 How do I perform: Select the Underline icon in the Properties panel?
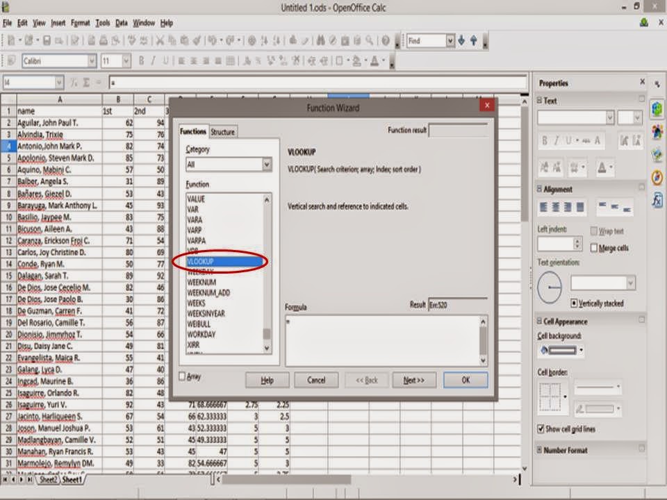point(568,139)
